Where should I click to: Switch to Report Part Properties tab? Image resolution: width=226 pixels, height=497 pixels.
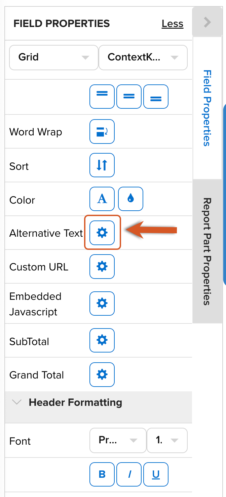[207, 251]
